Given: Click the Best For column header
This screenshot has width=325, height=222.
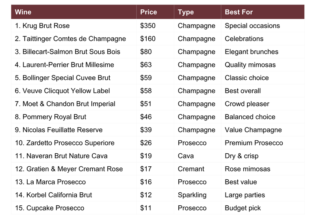Looking at the screenshot, I should [x=239, y=12].
